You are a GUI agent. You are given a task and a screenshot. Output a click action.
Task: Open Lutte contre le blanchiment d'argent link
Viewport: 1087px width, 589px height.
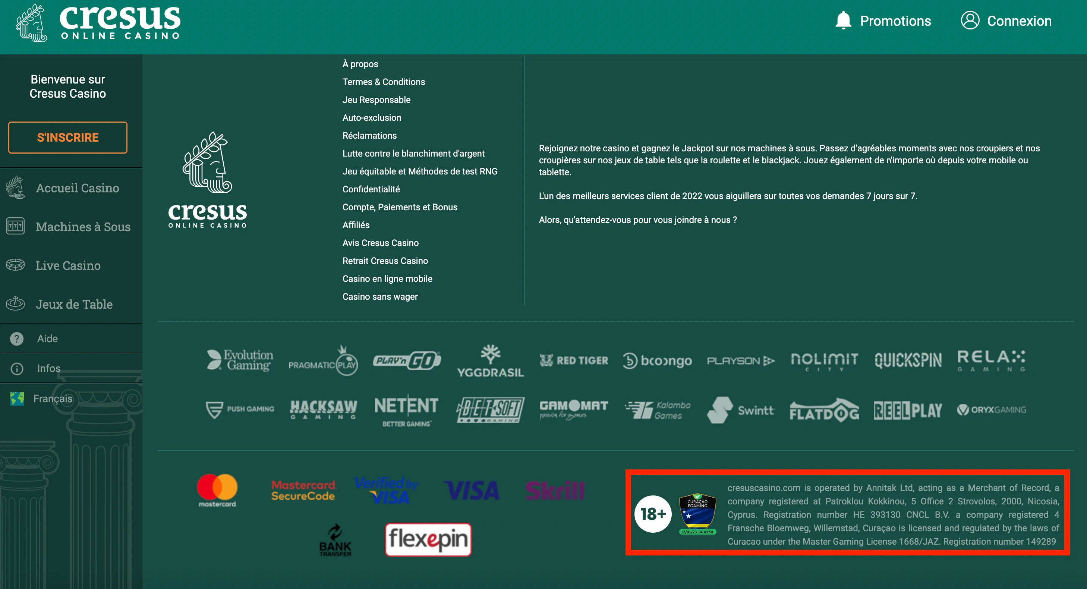click(x=413, y=153)
